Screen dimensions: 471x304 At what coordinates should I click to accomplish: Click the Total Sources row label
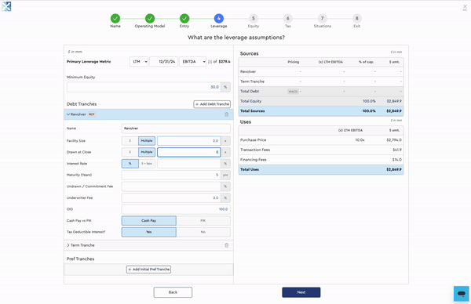point(252,111)
